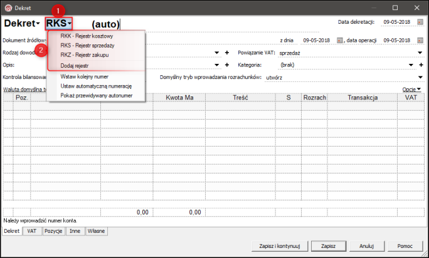Click the (auto) number field

click(105, 24)
